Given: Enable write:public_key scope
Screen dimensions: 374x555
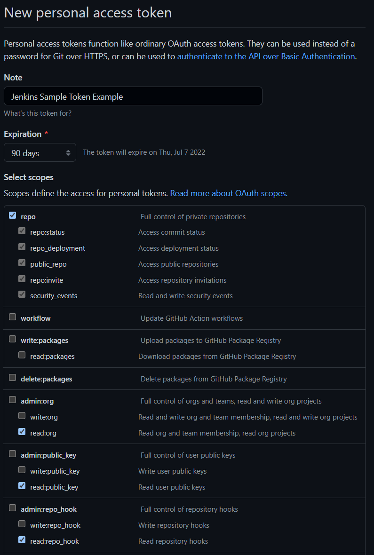Looking at the screenshot, I should tap(22, 470).
